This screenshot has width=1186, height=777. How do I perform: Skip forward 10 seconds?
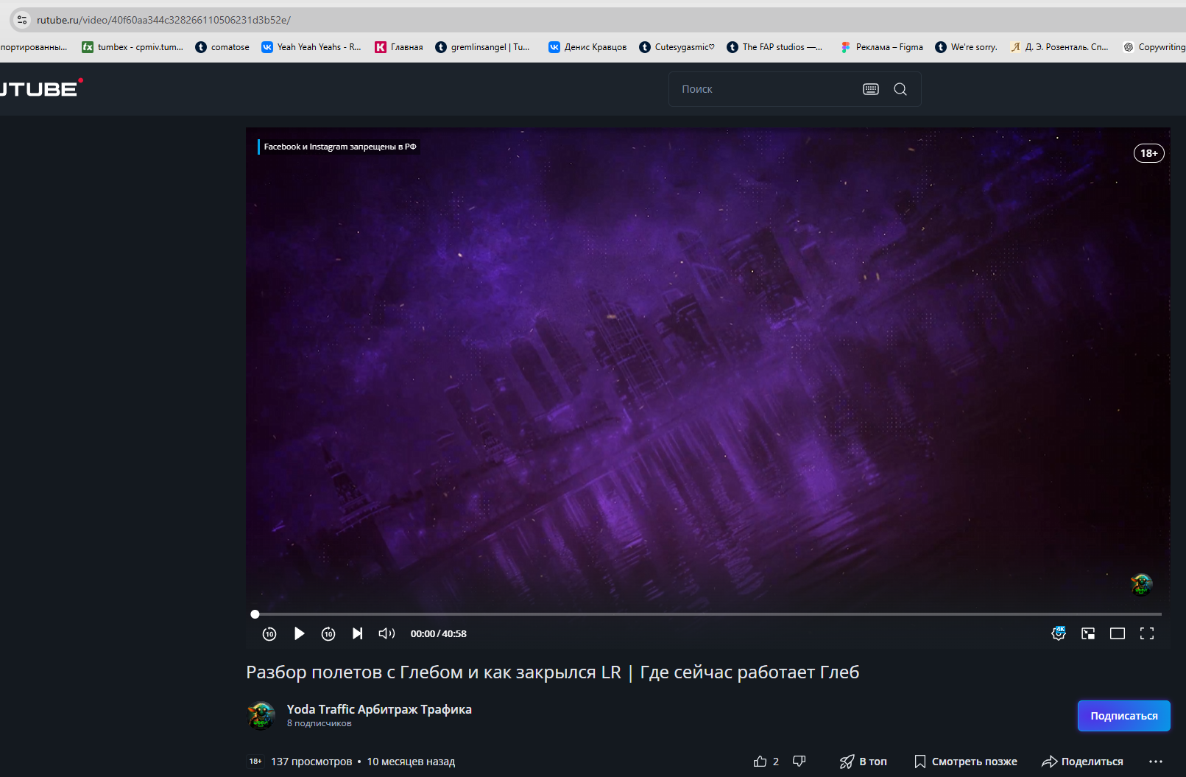point(328,633)
